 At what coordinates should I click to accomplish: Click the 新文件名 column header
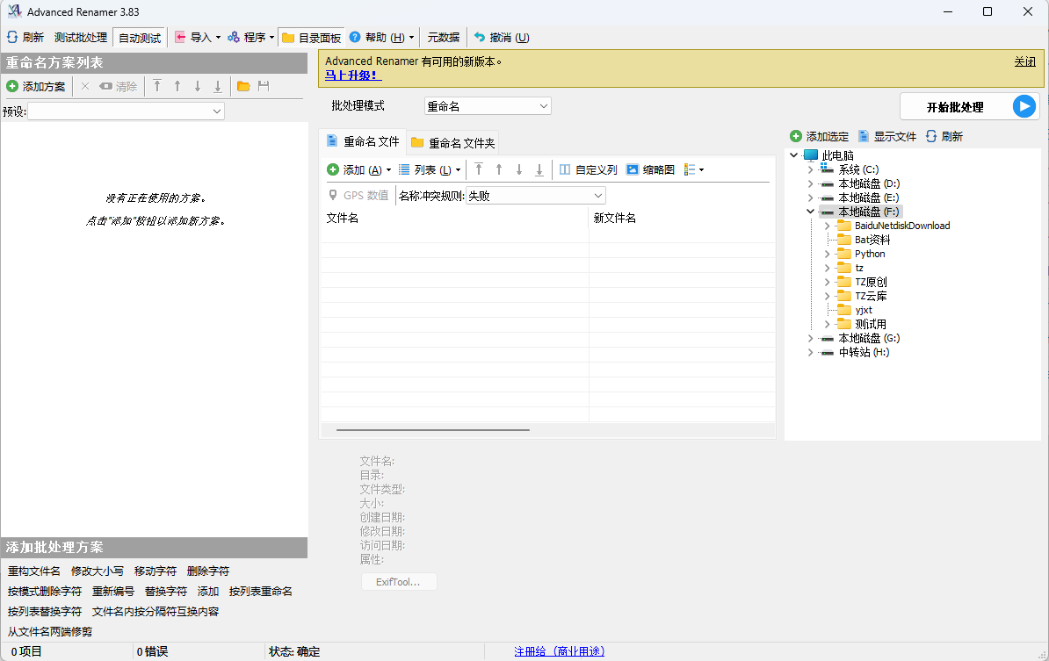682,218
